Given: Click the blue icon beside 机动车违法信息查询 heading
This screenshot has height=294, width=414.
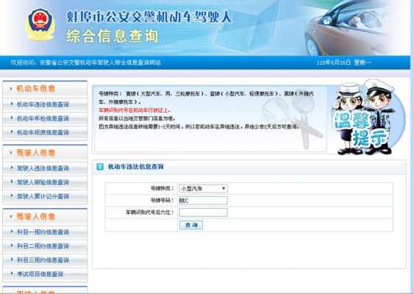Looking at the screenshot, I should [x=100, y=167].
